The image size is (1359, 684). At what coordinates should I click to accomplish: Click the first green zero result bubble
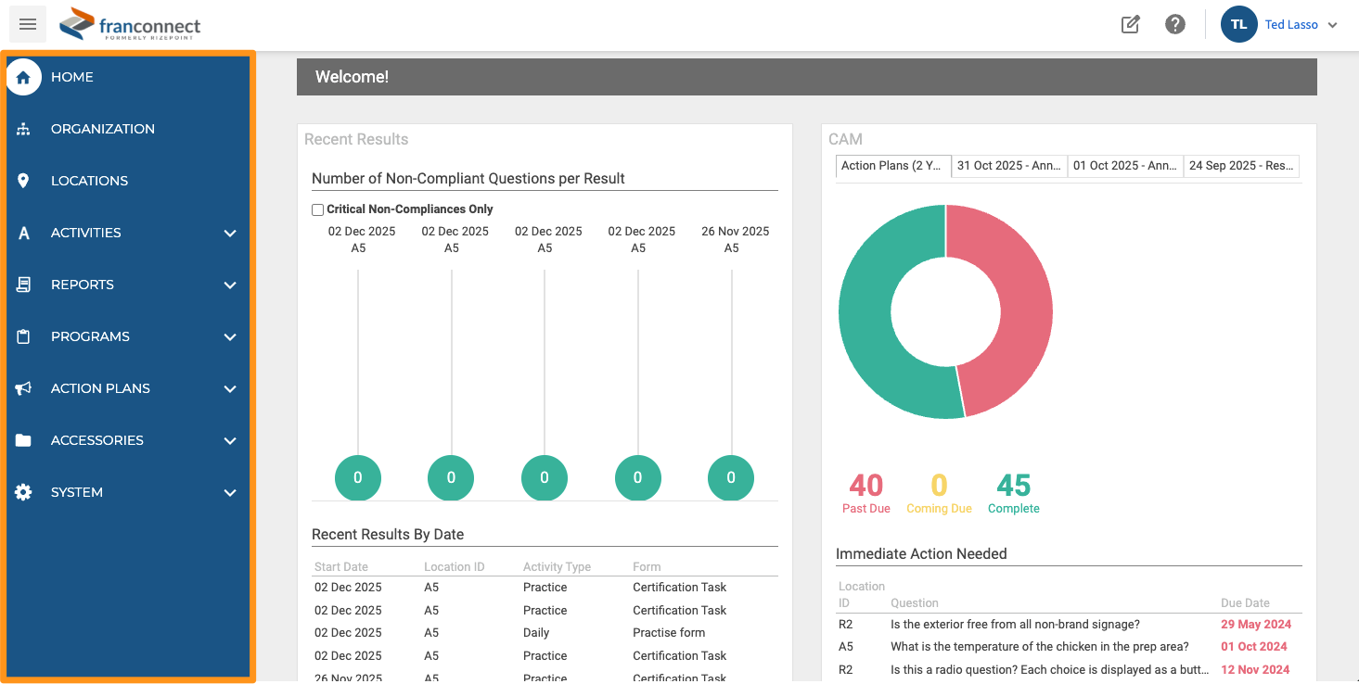coord(358,478)
